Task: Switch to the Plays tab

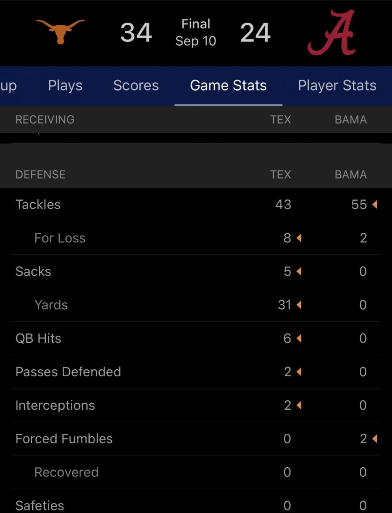Action: 65,86
